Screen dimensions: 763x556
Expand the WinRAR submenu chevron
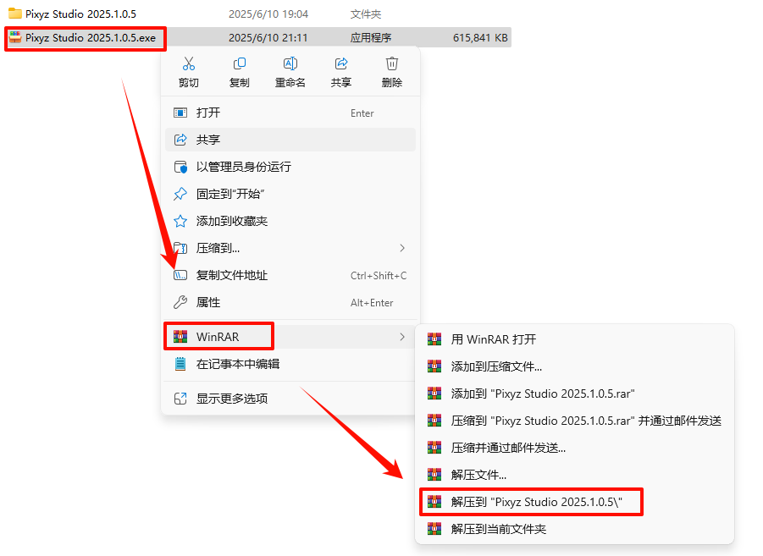pyautogui.click(x=402, y=337)
